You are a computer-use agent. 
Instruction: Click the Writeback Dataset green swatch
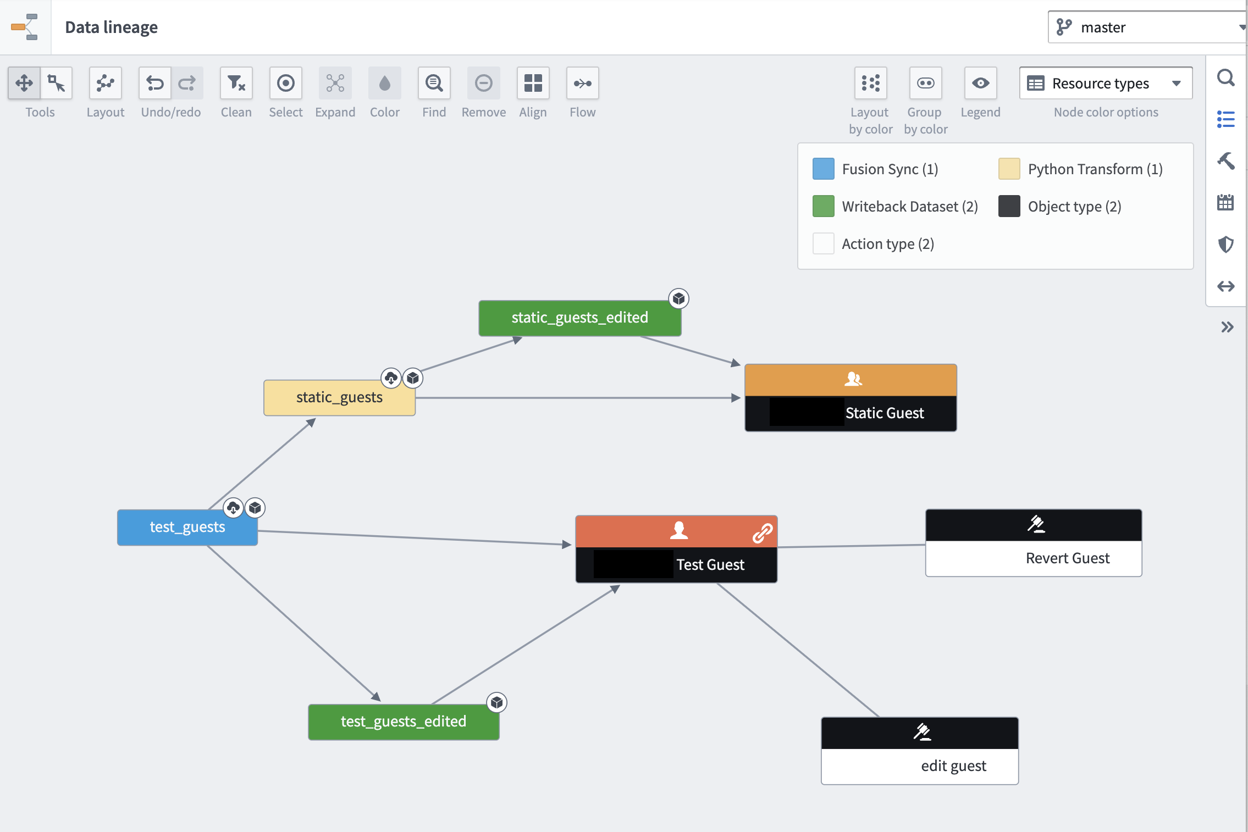pos(823,207)
